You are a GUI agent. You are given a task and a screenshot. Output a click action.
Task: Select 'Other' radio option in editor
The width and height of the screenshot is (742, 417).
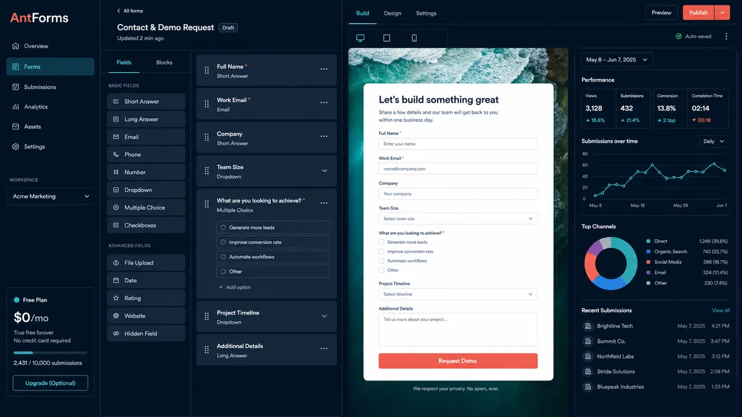tap(223, 271)
